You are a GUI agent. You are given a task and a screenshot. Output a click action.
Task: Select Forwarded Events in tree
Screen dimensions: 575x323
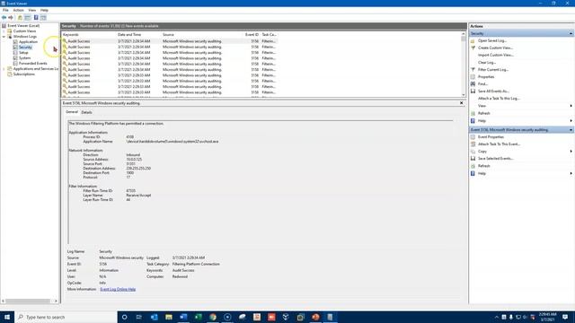(32, 64)
